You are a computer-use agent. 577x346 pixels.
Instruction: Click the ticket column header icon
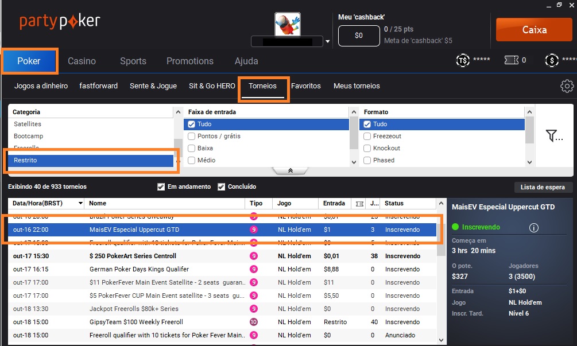click(x=359, y=204)
